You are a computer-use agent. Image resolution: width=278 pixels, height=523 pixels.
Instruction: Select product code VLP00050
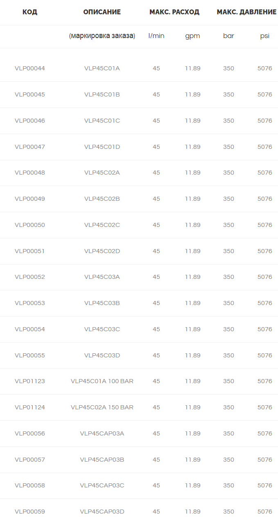(30, 225)
